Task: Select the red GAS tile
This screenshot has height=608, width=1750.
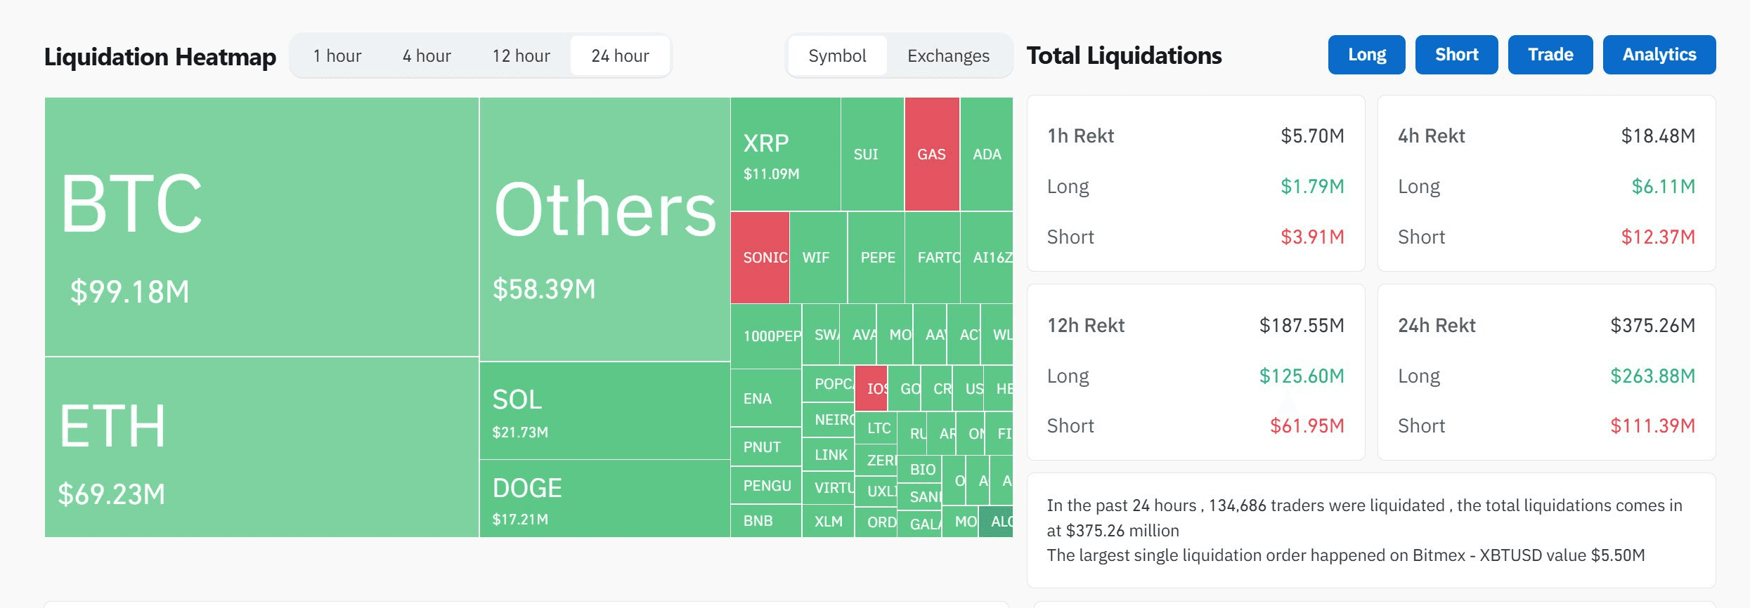Action: click(x=932, y=154)
